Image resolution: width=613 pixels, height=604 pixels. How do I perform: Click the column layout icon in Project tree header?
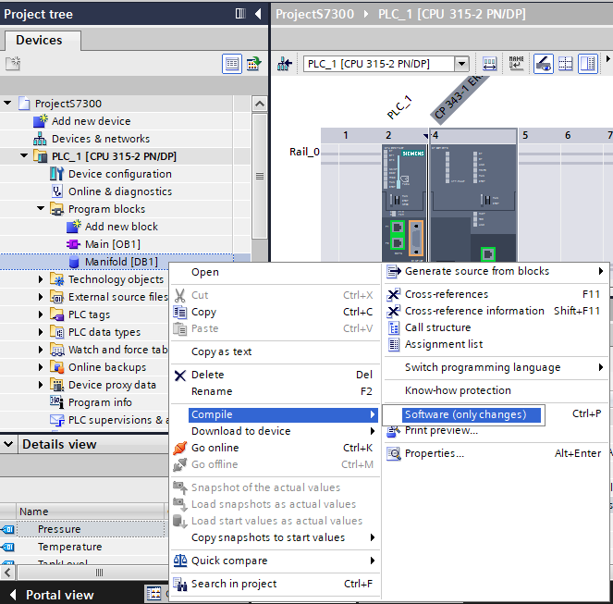pos(240,14)
